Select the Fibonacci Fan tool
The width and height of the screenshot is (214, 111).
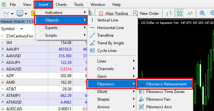tap(158, 99)
